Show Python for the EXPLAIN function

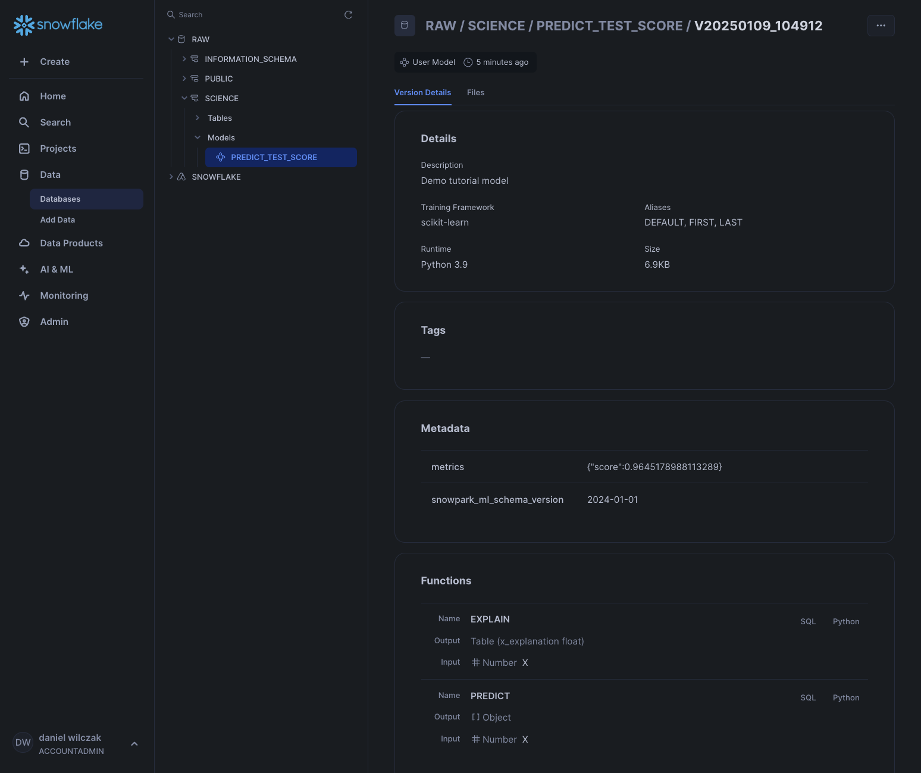click(846, 622)
